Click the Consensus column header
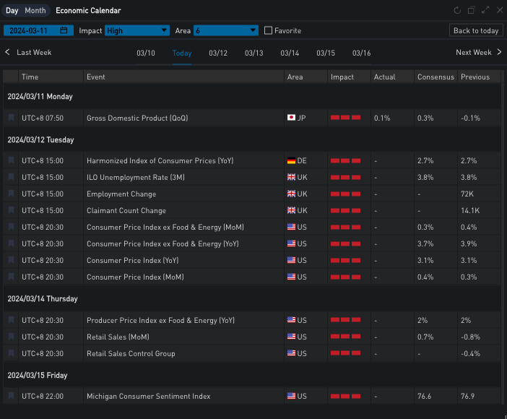The height and width of the screenshot is (419, 507). tap(435, 77)
